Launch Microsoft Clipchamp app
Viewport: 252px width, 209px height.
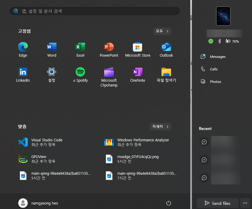coord(109,77)
